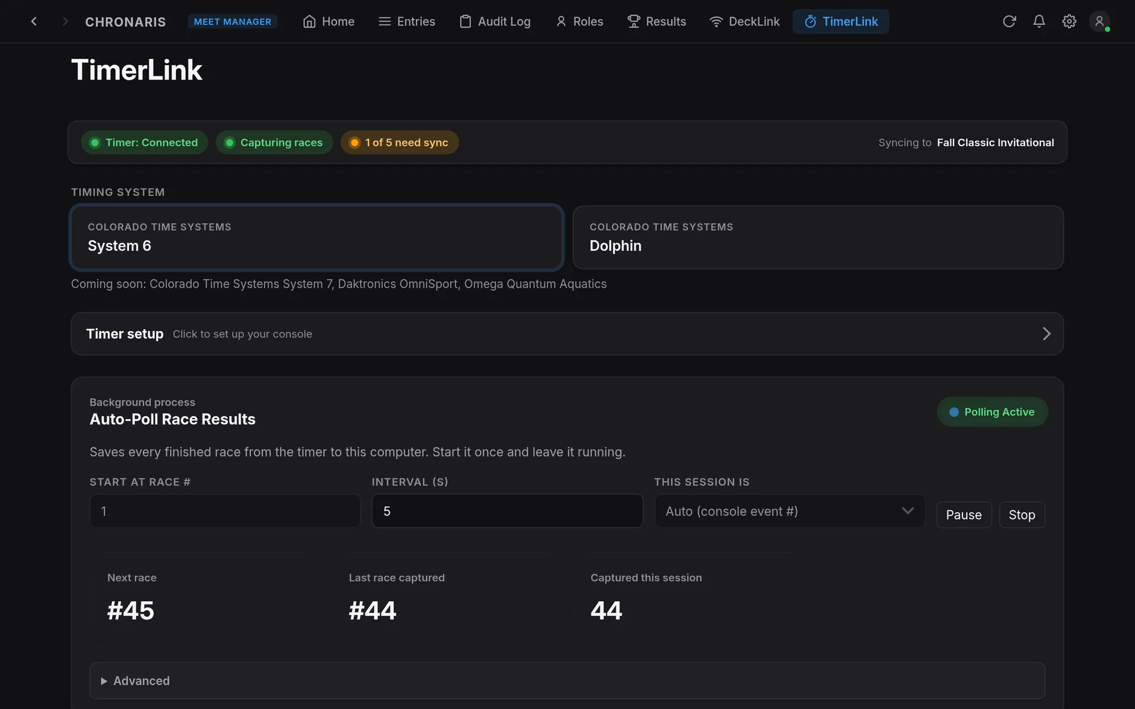
Task: Select the System 6 timing system card
Action: click(x=317, y=237)
